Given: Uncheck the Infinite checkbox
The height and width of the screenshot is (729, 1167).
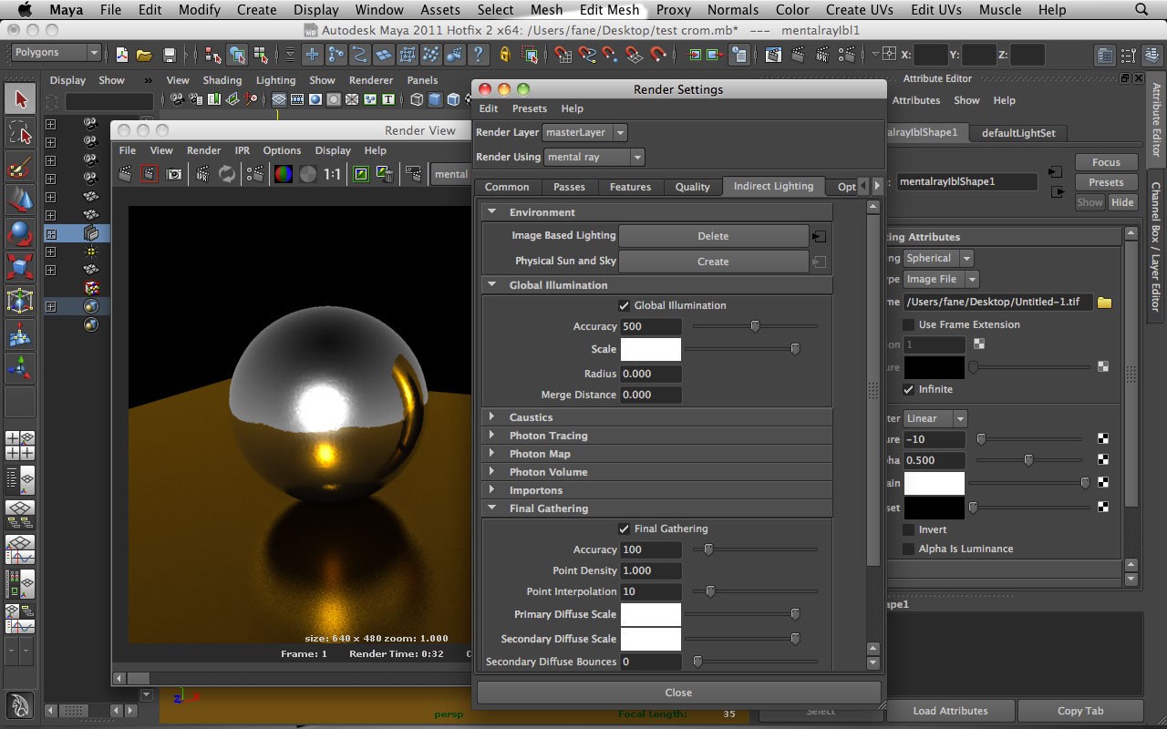Looking at the screenshot, I should click(x=908, y=389).
